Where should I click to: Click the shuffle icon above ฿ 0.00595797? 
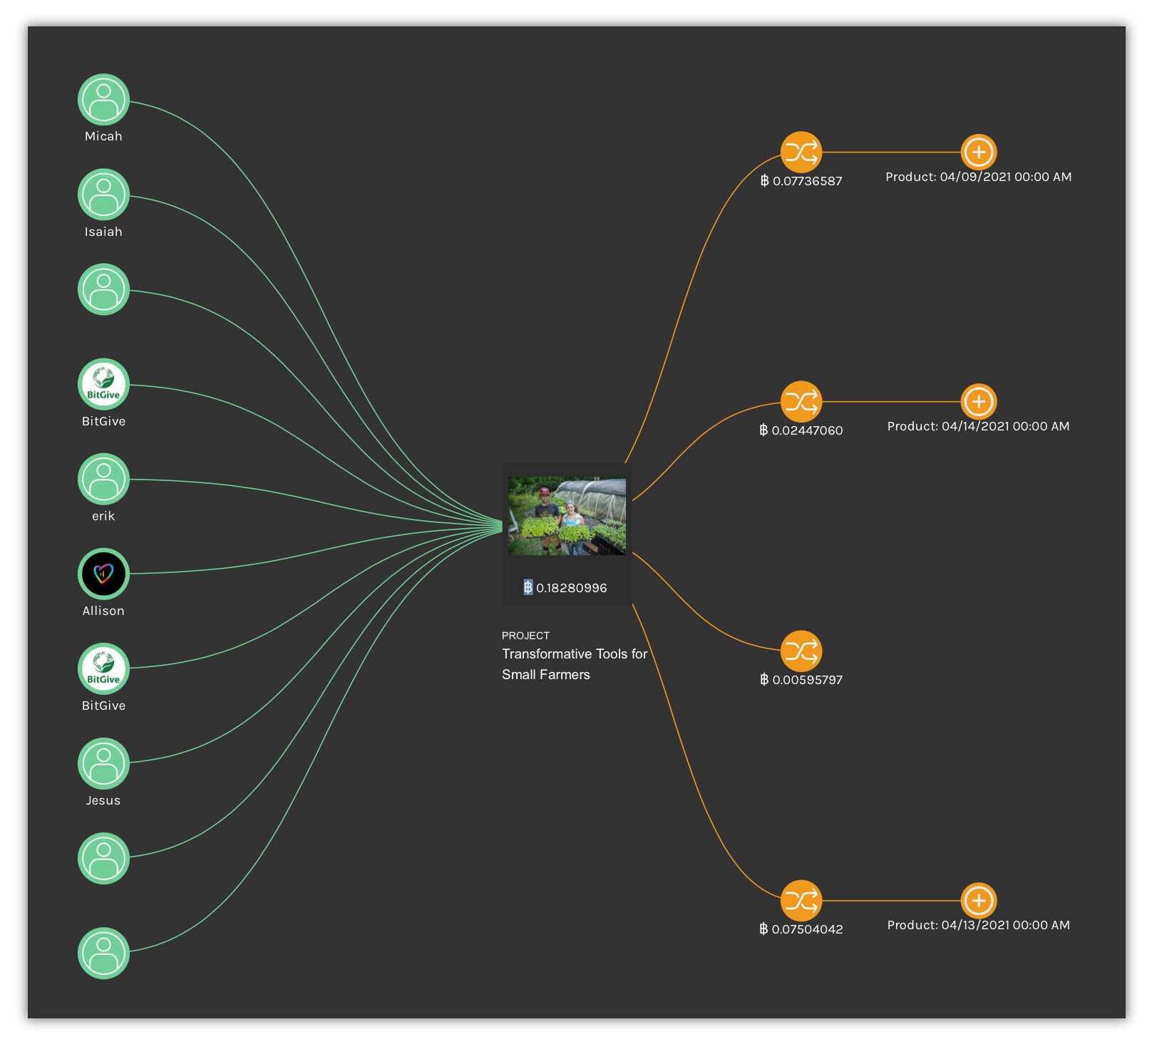tap(801, 650)
